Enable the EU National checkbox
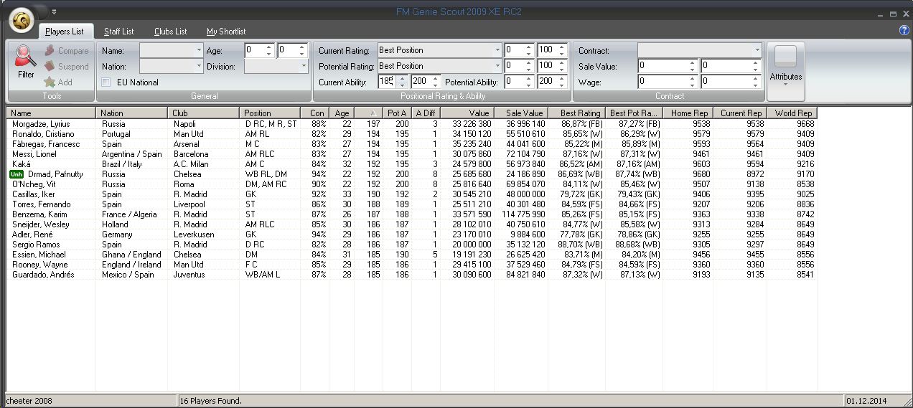Image resolution: width=913 pixels, height=408 pixels. click(x=106, y=82)
